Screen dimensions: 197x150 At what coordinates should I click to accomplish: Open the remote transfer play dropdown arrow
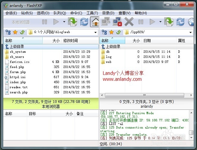160,22
